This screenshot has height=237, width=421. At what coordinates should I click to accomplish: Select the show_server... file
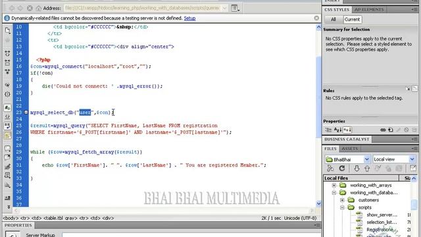[x=382, y=215]
